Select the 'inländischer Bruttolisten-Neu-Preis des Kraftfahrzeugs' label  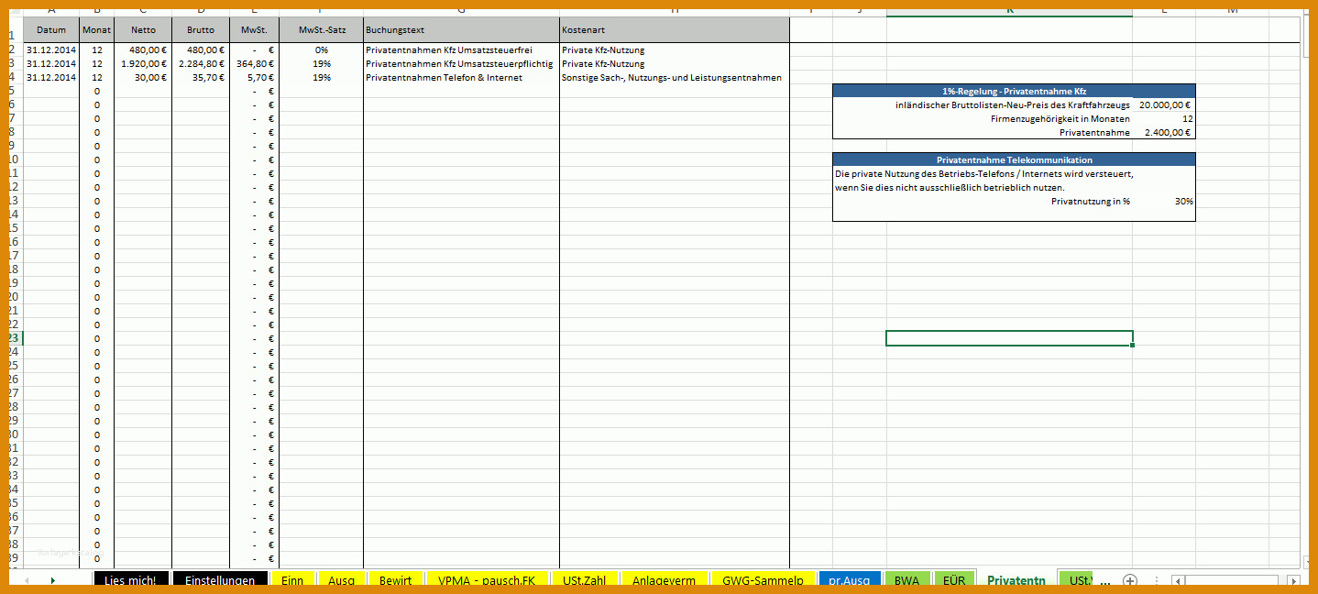click(x=1013, y=104)
